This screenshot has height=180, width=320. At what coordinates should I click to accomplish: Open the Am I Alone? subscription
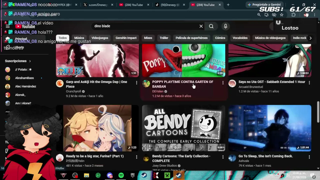[x=23, y=103]
